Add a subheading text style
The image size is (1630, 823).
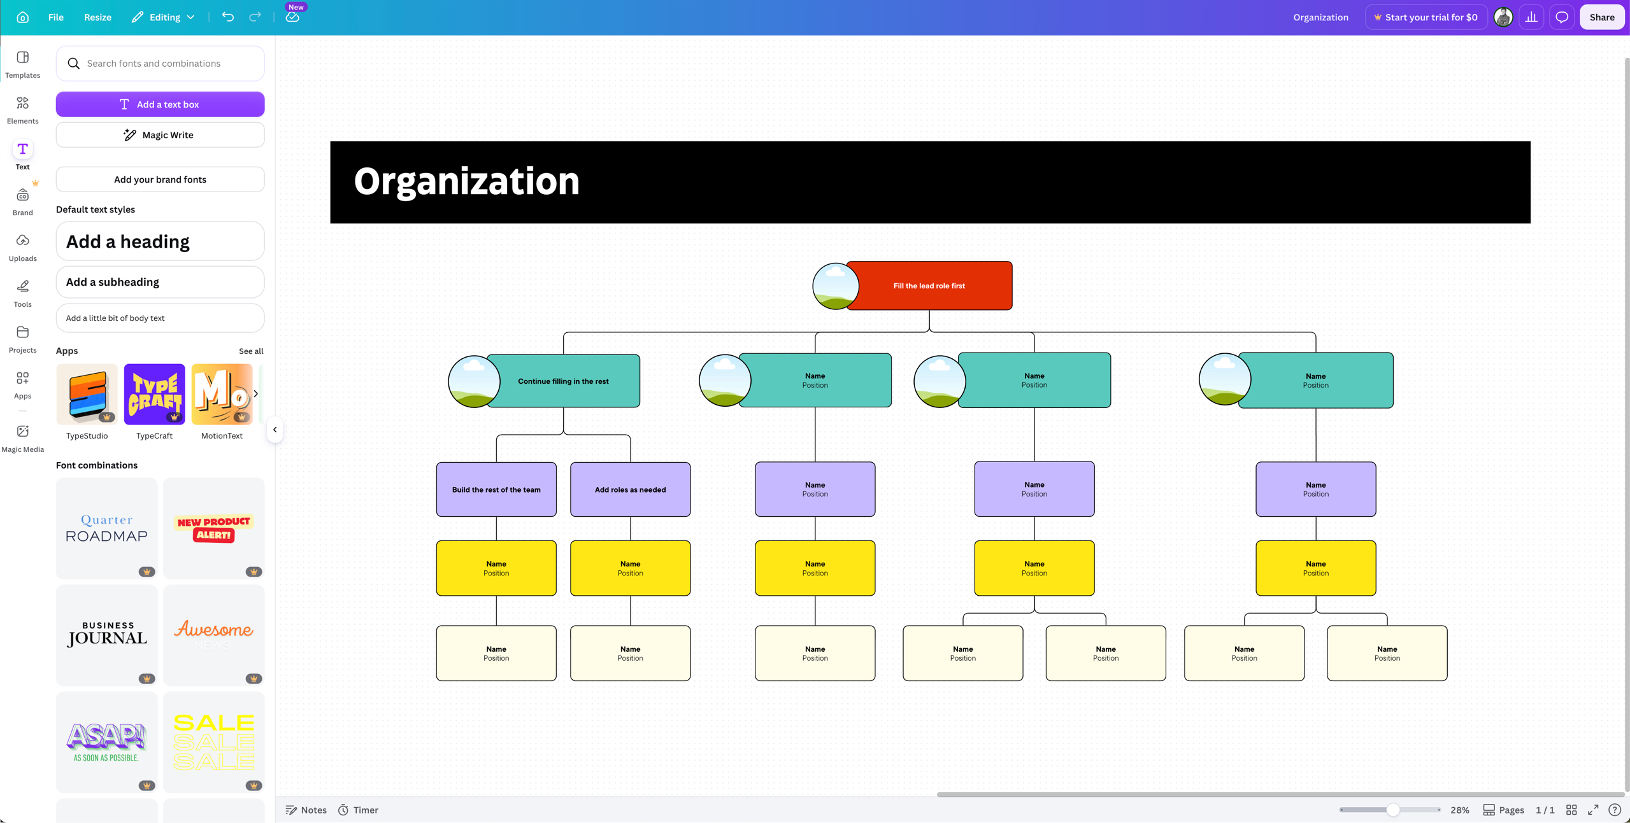click(x=161, y=282)
